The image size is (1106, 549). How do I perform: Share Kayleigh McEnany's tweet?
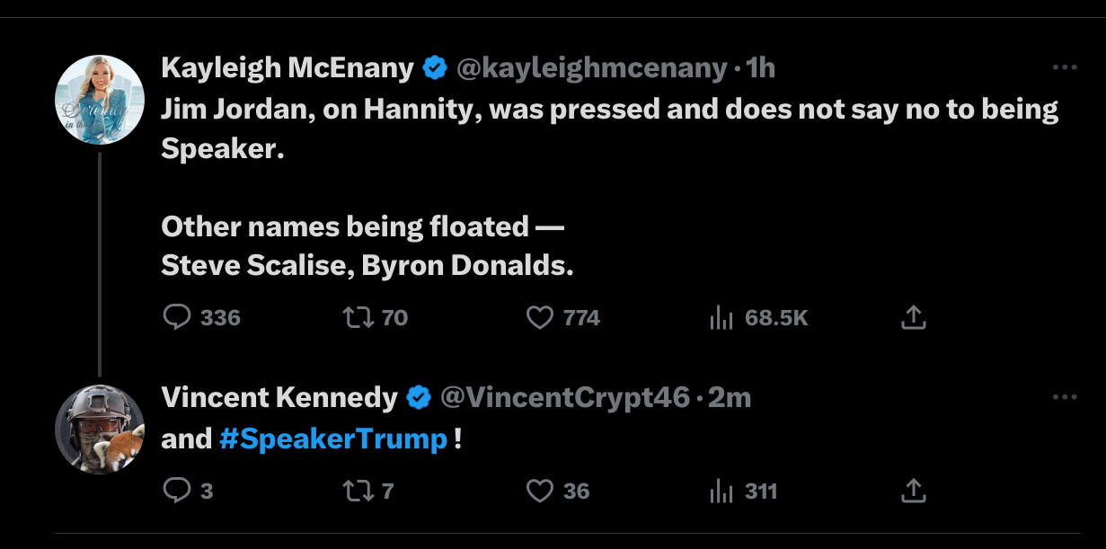pos(913,317)
